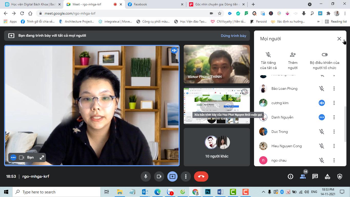Viewport: 350px width, 197px height.
Task: Open more options for Duc Trong
Action: pyautogui.click(x=334, y=132)
